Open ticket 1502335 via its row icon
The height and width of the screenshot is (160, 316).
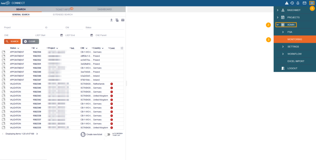pos(3,128)
